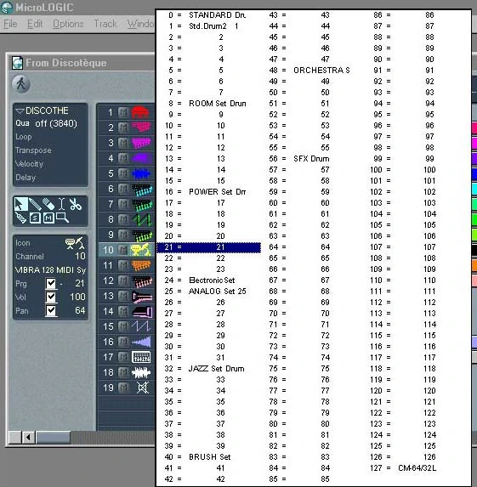Toggle the Vol checkbox
Screen dimensions: 477x487
[51, 297]
